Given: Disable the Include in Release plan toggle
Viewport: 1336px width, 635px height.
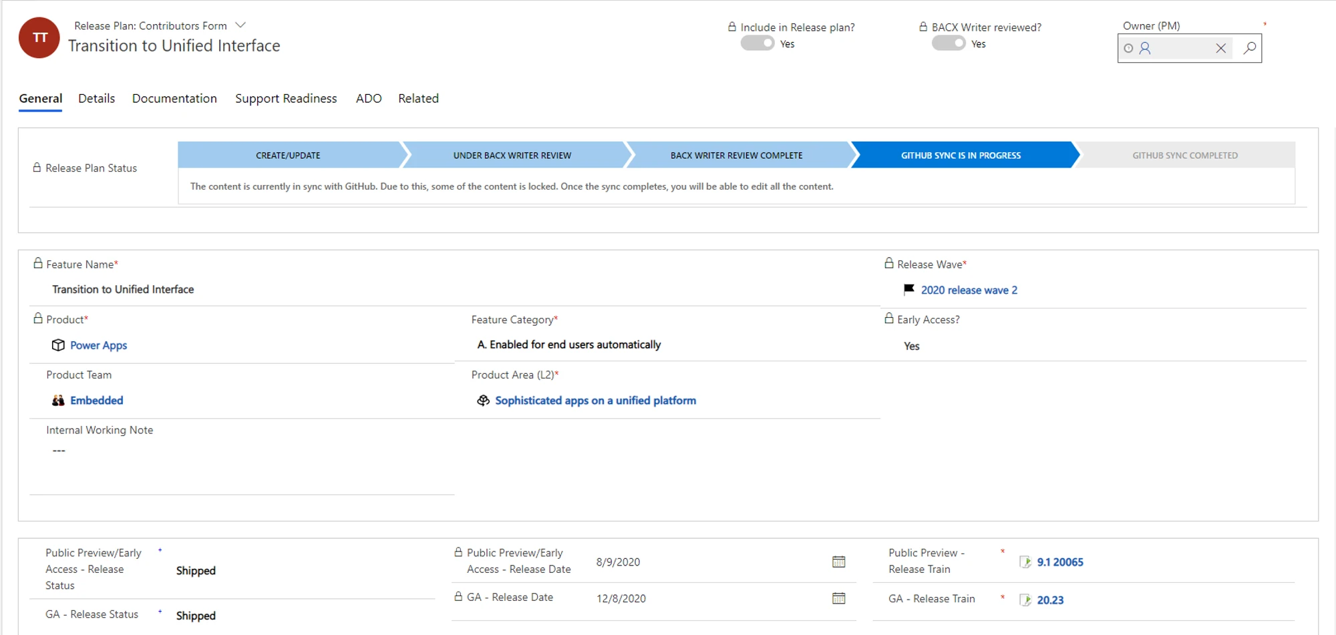Looking at the screenshot, I should coord(757,42).
